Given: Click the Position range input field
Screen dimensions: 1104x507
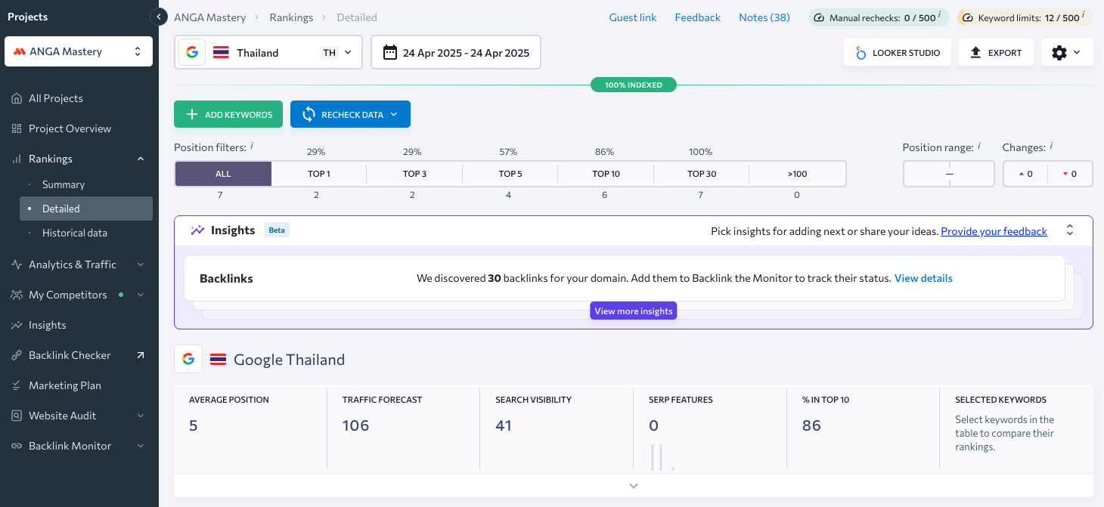Looking at the screenshot, I should [949, 174].
